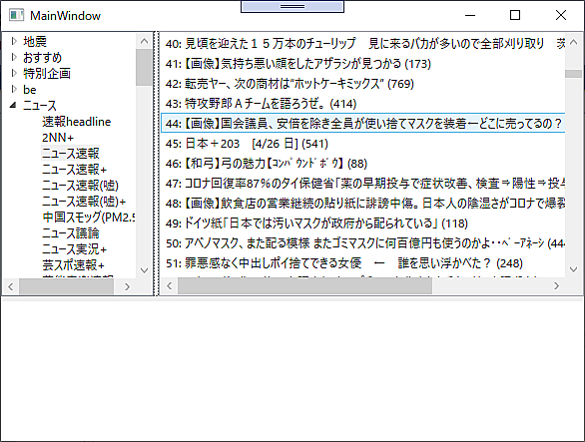Screen dimensions: 585x442
Task: Select 速報headline in the board tree
Action: pyautogui.click(x=77, y=121)
